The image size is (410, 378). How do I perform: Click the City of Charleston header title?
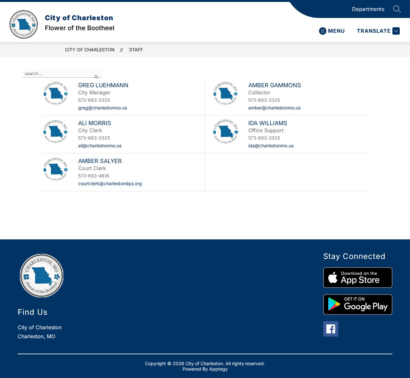[x=79, y=18]
